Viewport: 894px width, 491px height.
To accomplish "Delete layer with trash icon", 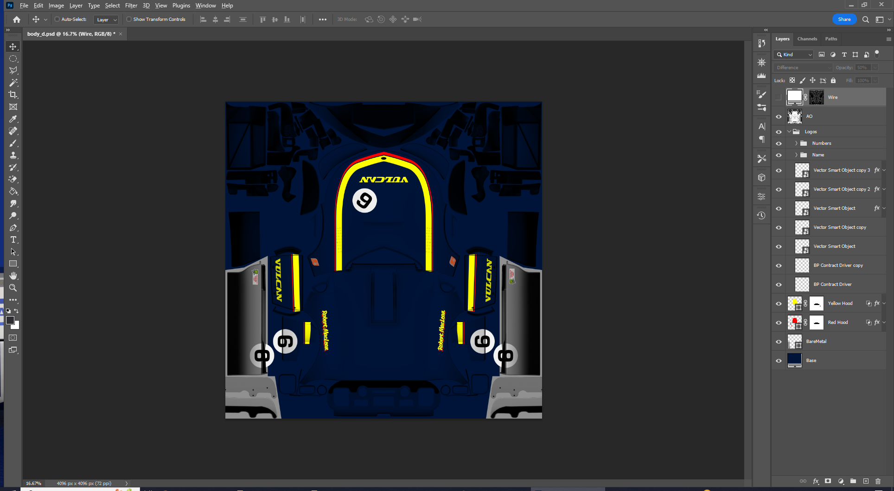I will point(878,481).
